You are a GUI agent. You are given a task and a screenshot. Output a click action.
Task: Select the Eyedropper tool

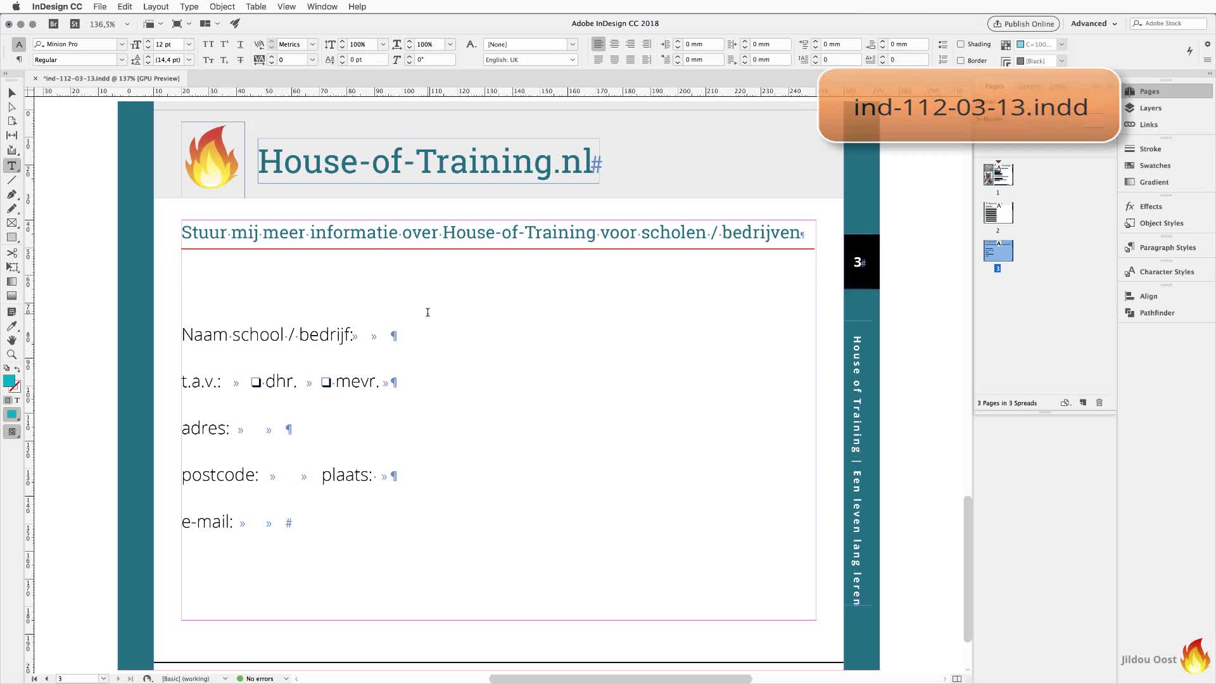click(11, 326)
